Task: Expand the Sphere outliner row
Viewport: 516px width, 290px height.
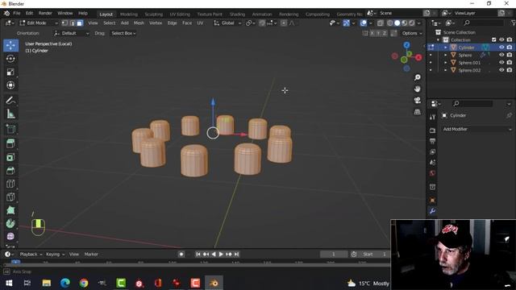Action: point(446,56)
